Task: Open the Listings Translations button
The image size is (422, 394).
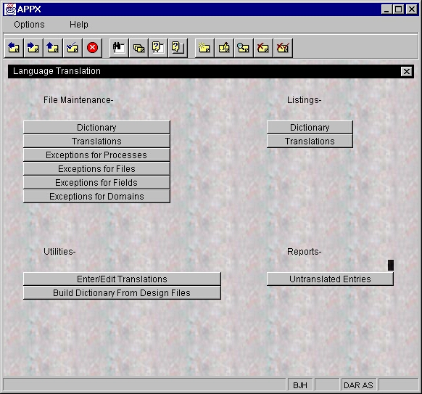Action: pos(310,141)
